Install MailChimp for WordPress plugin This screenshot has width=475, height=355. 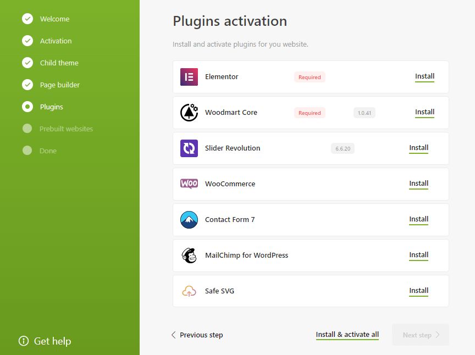(419, 256)
